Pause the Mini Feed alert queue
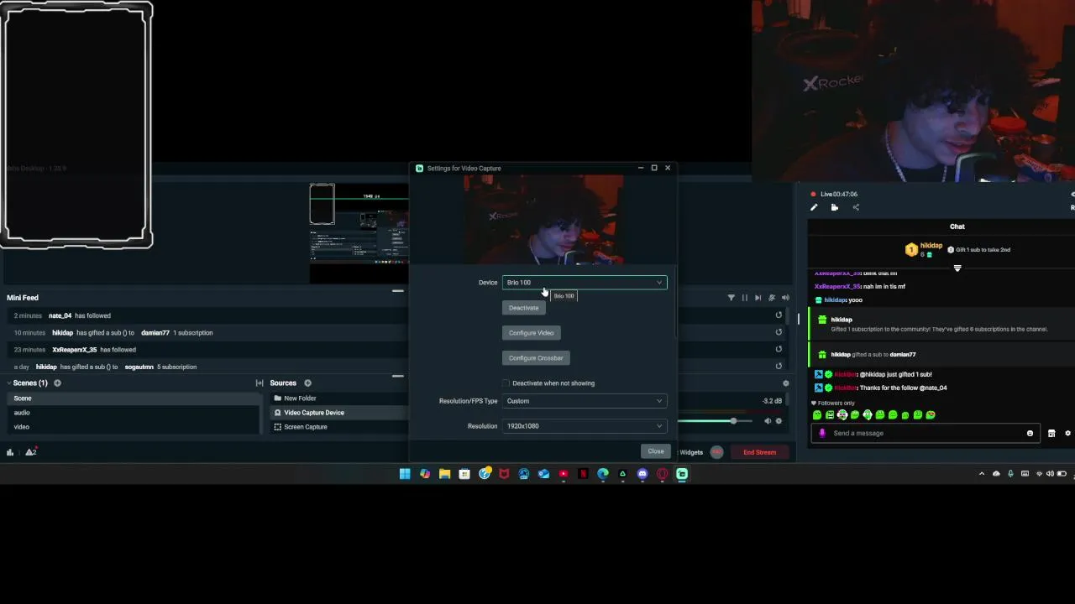This screenshot has height=604, width=1075. click(x=744, y=298)
